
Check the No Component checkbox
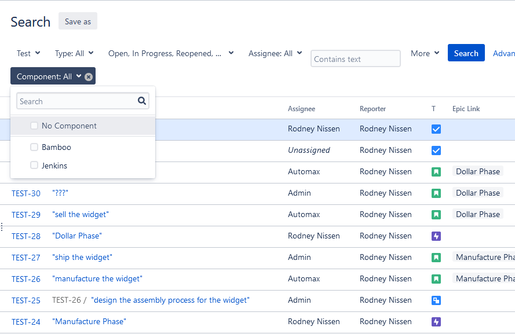click(34, 126)
